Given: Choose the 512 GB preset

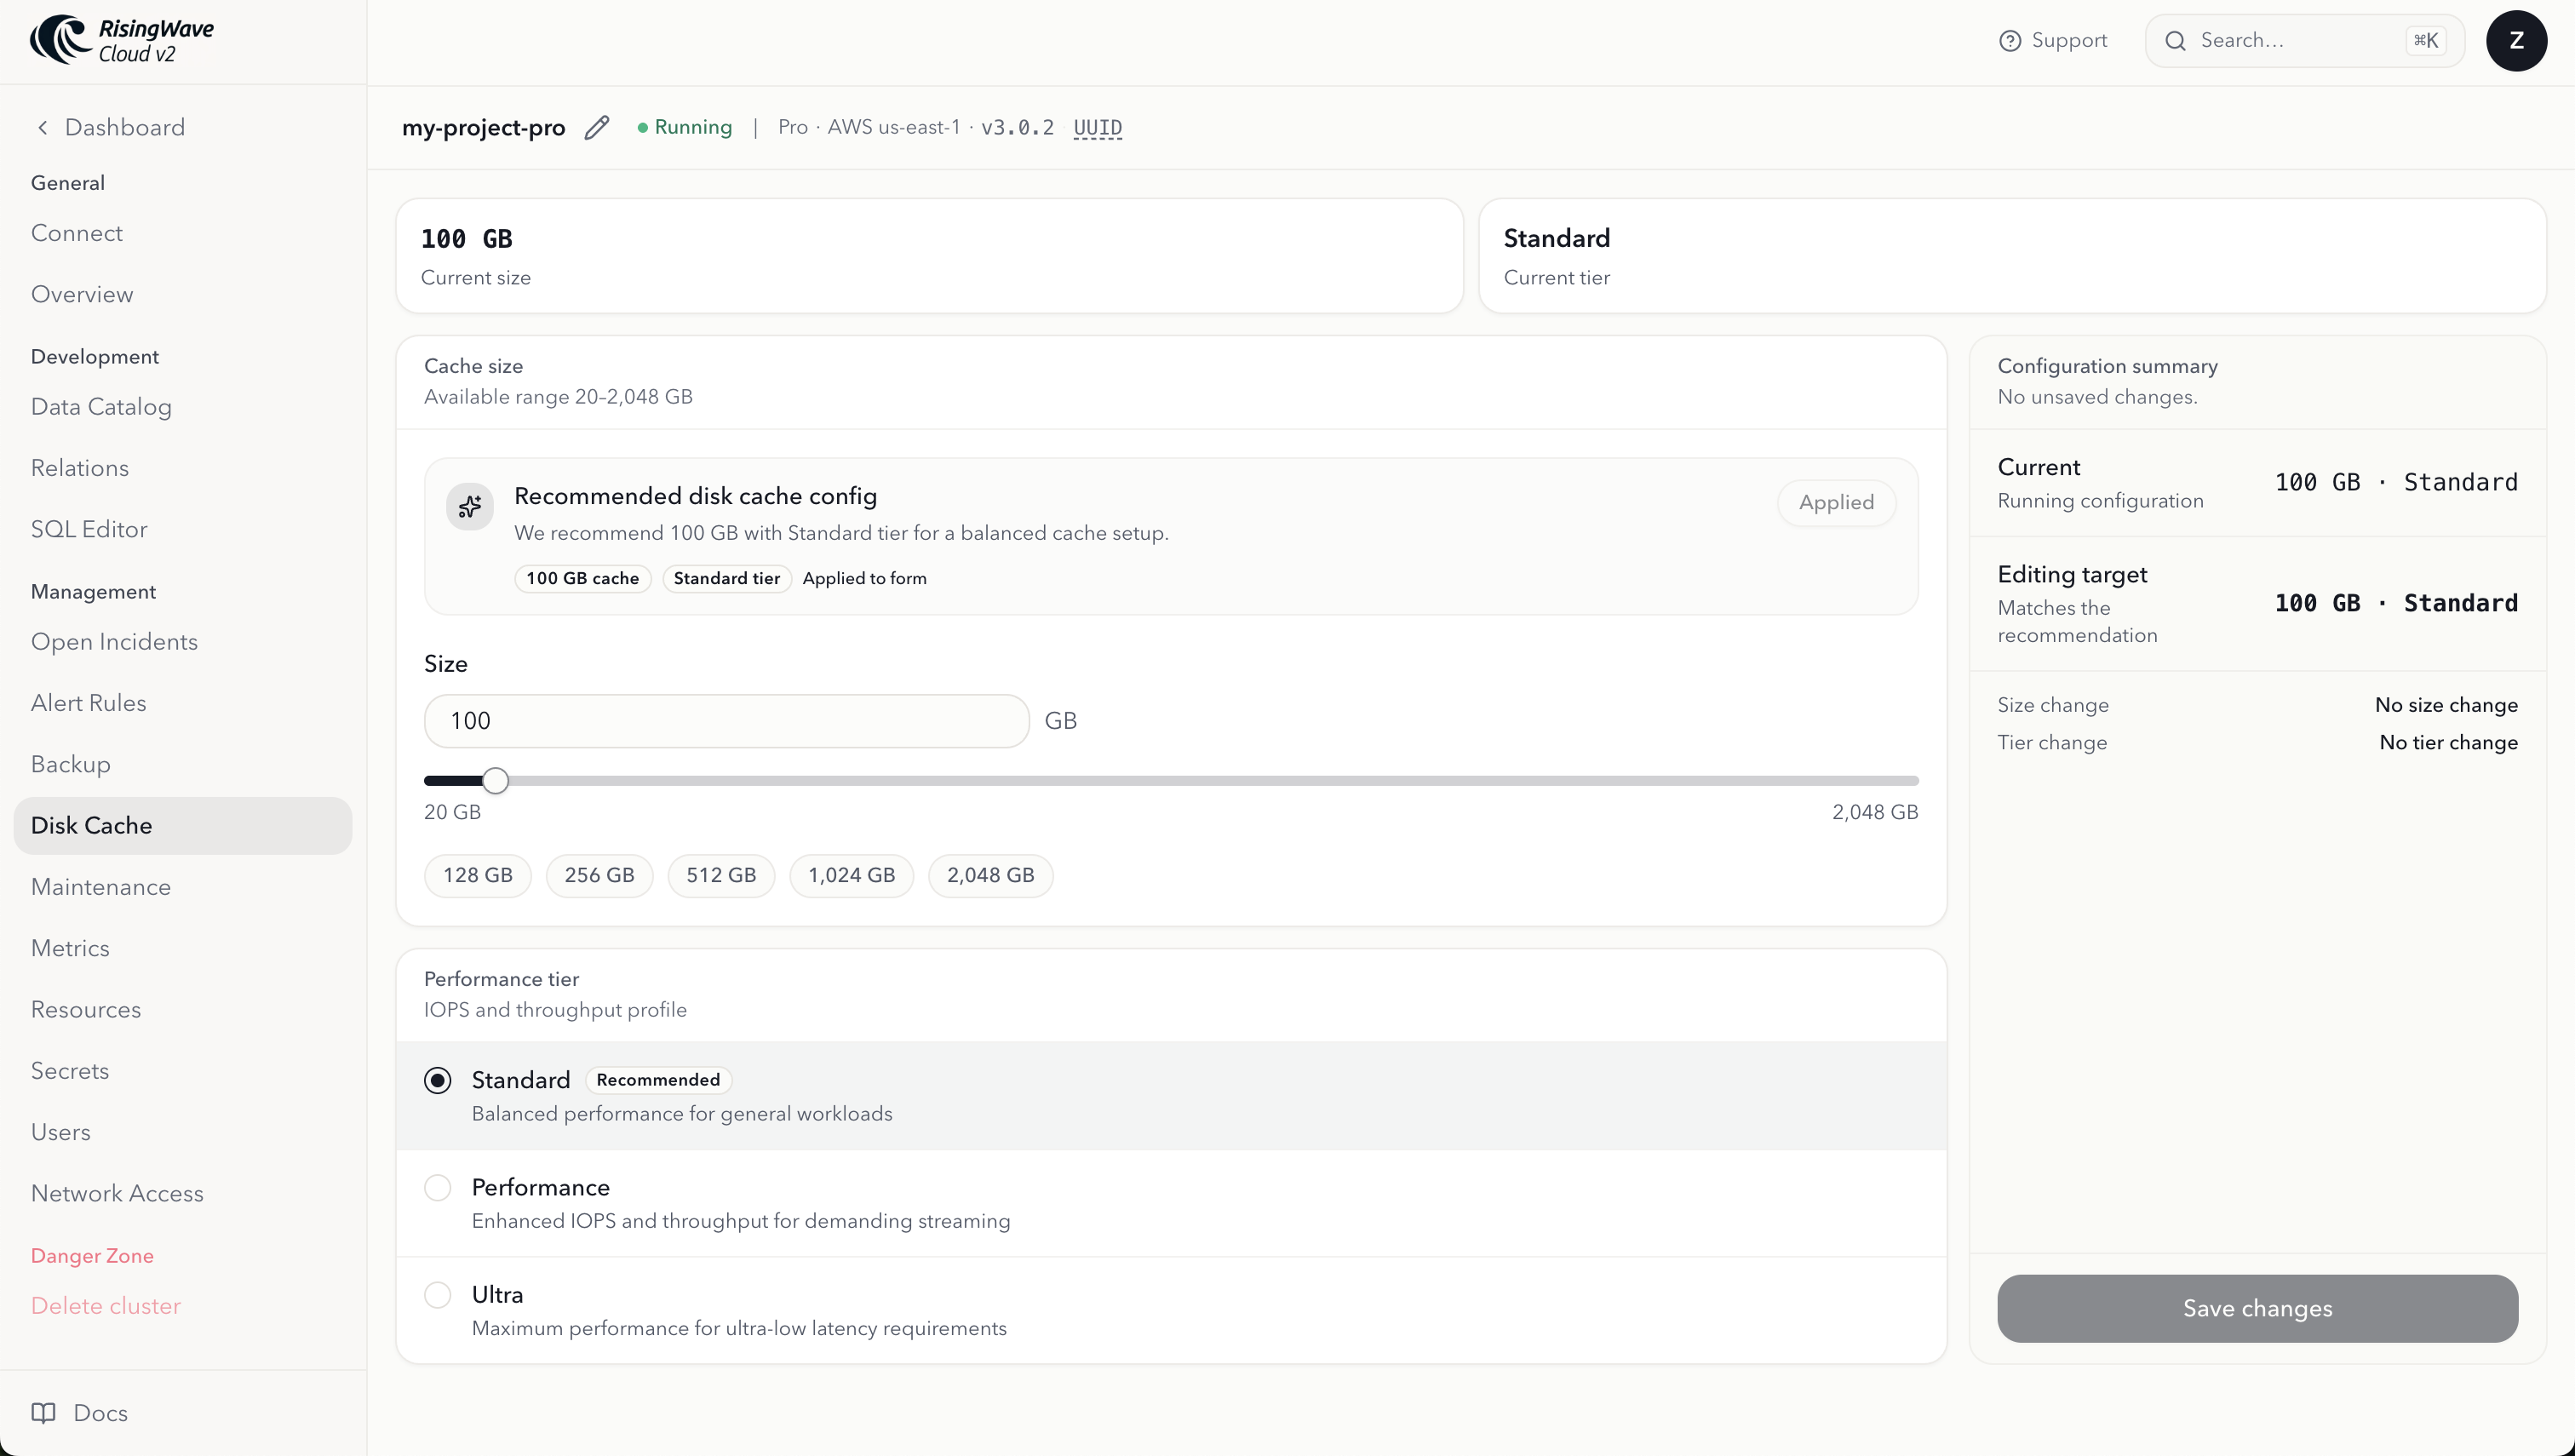Looking at the screenshot, I should (x=721, y=875).
